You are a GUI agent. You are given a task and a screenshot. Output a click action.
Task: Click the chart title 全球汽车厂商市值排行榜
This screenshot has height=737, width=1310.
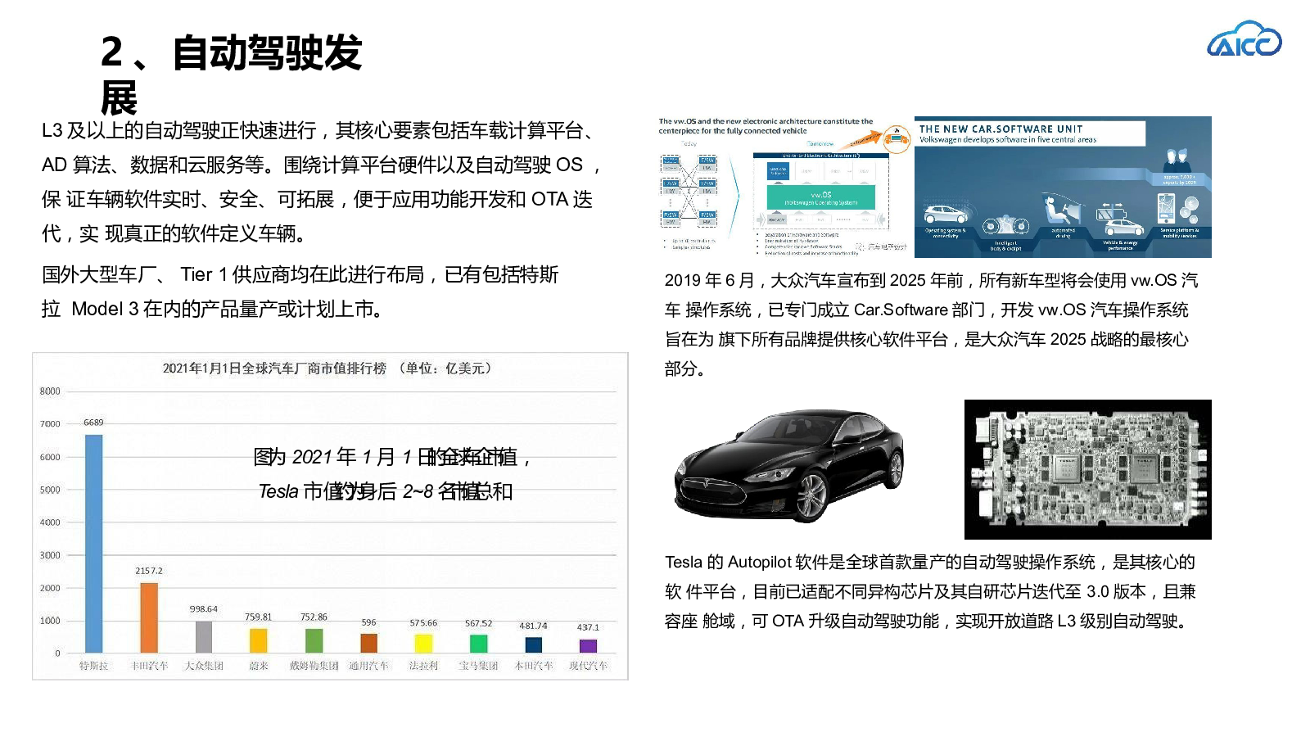pyautogui.click(x=327, y=368)
